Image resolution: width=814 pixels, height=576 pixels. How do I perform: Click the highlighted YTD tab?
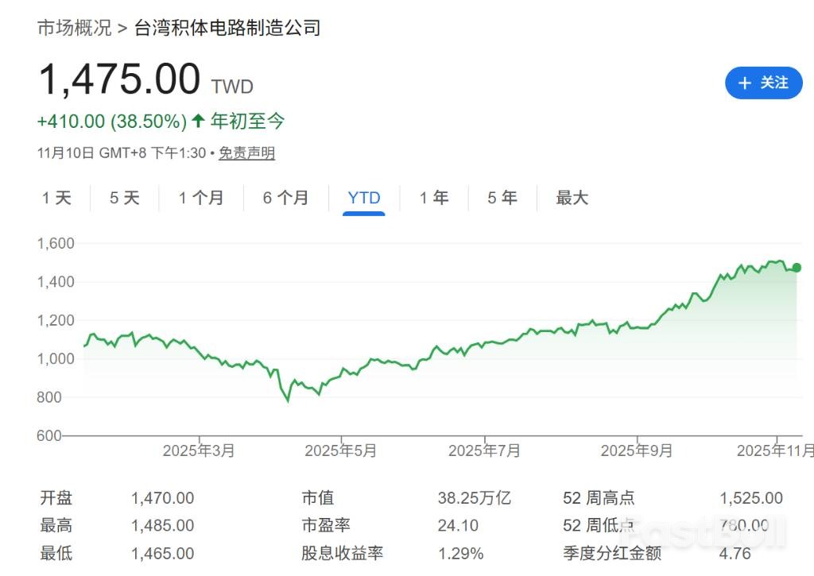pos(363,198)
